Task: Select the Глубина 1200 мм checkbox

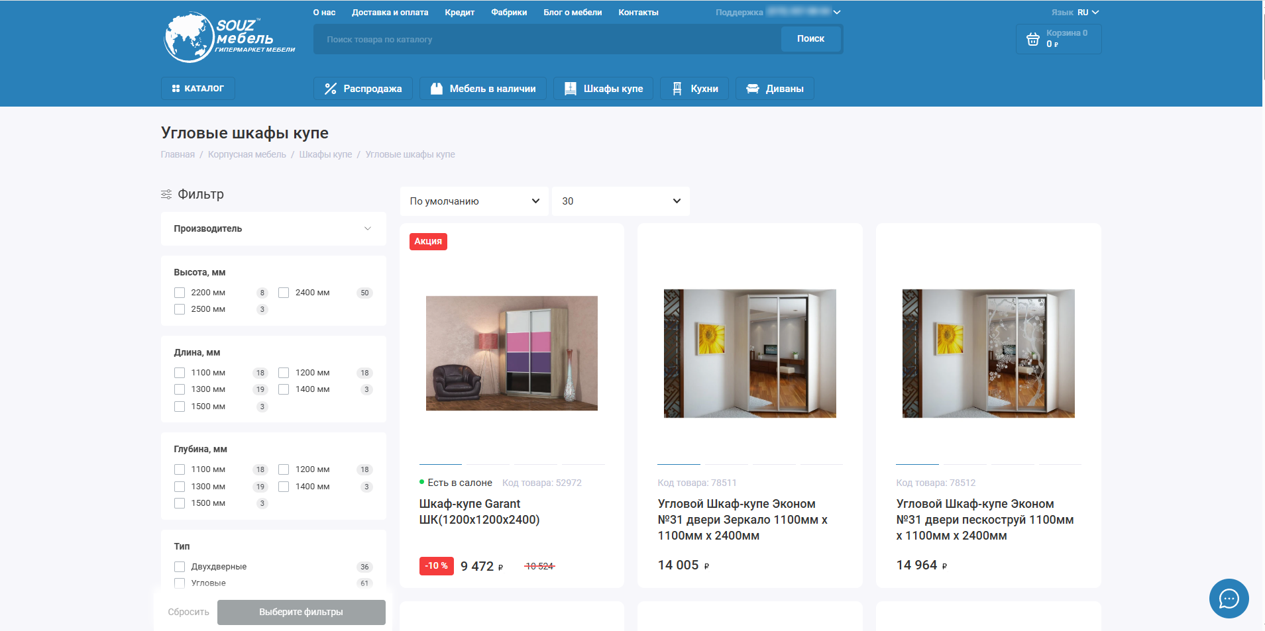Action: (x=284, y=469)
